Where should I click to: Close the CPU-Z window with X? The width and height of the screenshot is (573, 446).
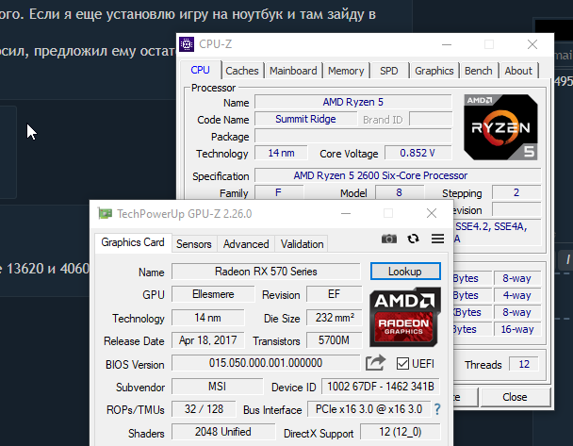[532, 44]
